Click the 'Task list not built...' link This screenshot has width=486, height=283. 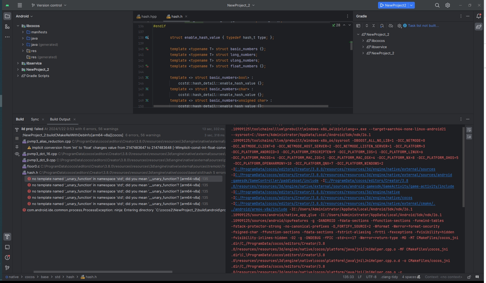tap(423, 26)
